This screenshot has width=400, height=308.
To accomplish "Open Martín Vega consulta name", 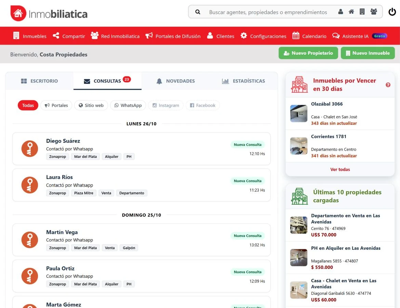I will tap(62, 232).
